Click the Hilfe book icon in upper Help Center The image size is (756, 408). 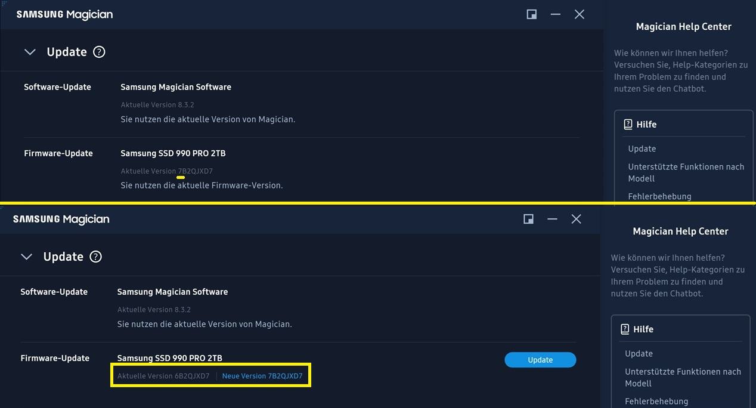(x=628, y=124)
